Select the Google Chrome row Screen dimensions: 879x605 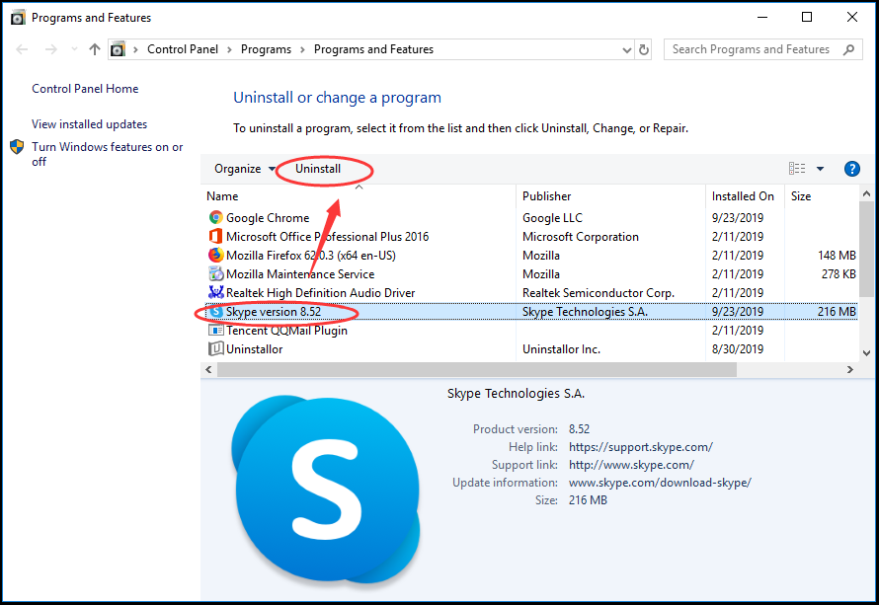point(531,217)
